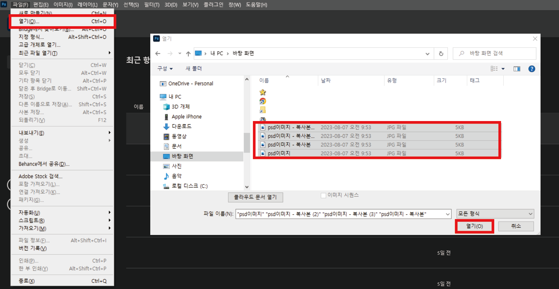Select Apple iPhone in navigation tree
Screen dimensions: 559x289
[183, 117]
